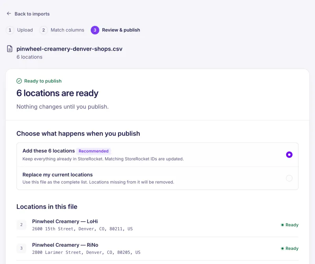The image size is (315, 264).
Task: Click 'Nothing changes until you publish.' text
Action: [x=63, y=106]
